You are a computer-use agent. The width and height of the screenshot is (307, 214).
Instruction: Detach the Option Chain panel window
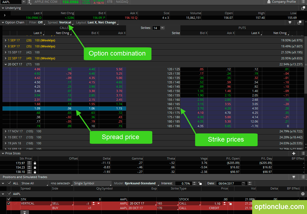(299, 22)
